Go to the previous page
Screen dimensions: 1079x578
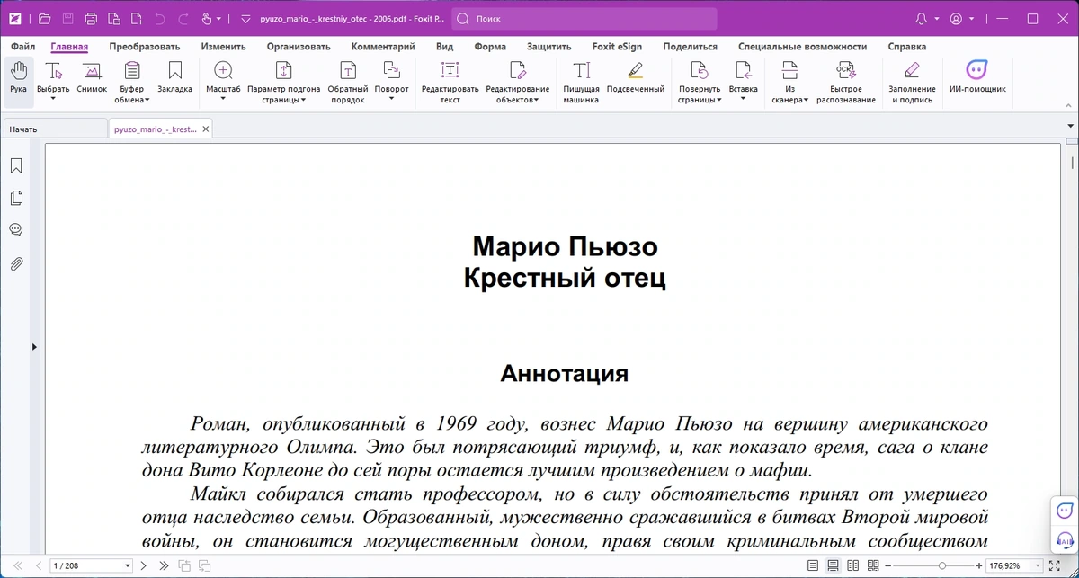pyautogui.click(x=39, y=566)
